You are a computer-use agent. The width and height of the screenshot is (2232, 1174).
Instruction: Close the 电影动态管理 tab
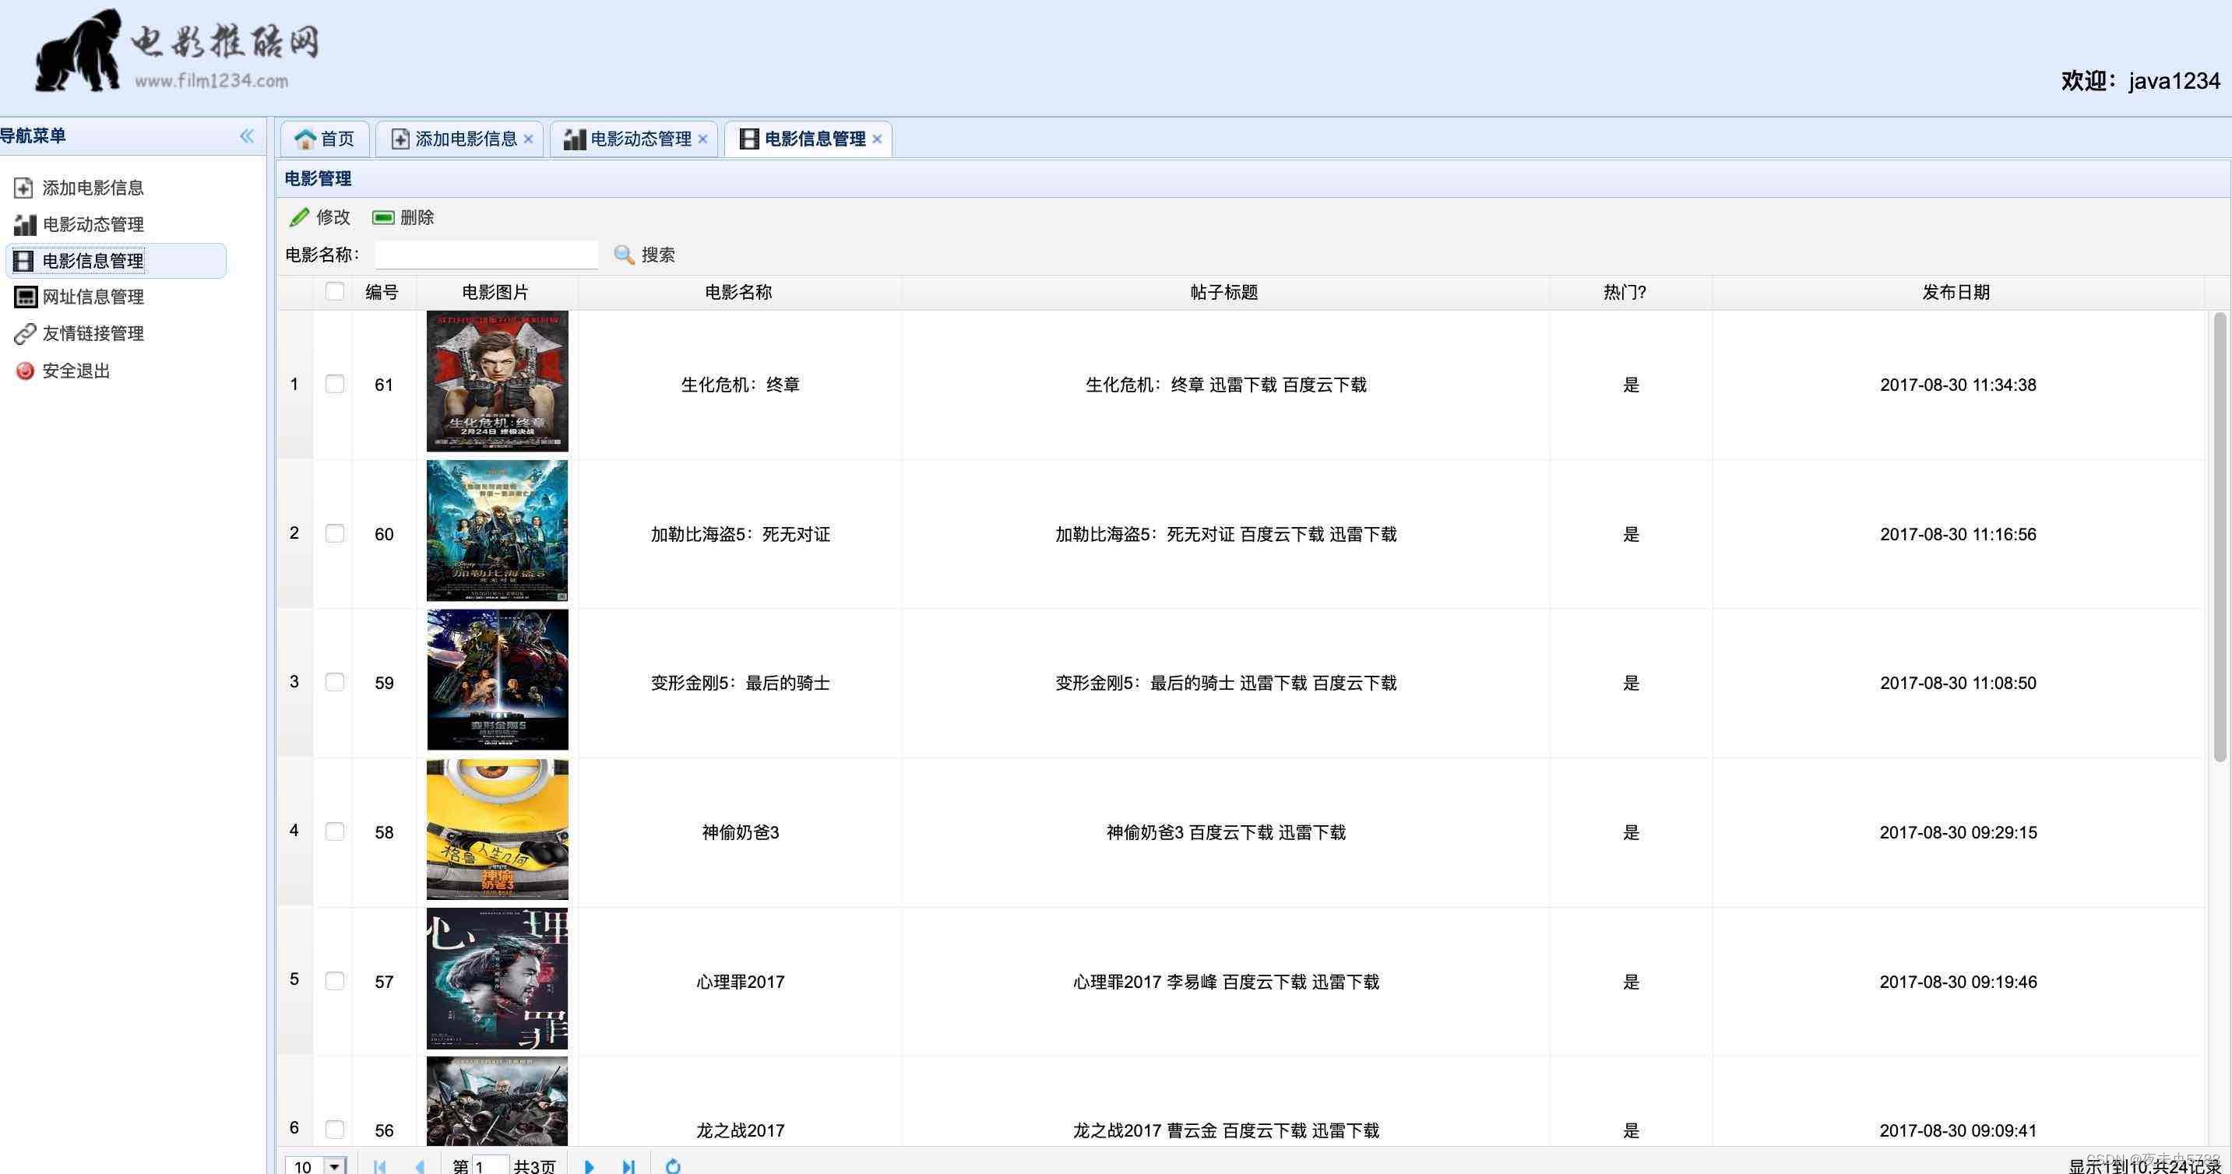702,139
